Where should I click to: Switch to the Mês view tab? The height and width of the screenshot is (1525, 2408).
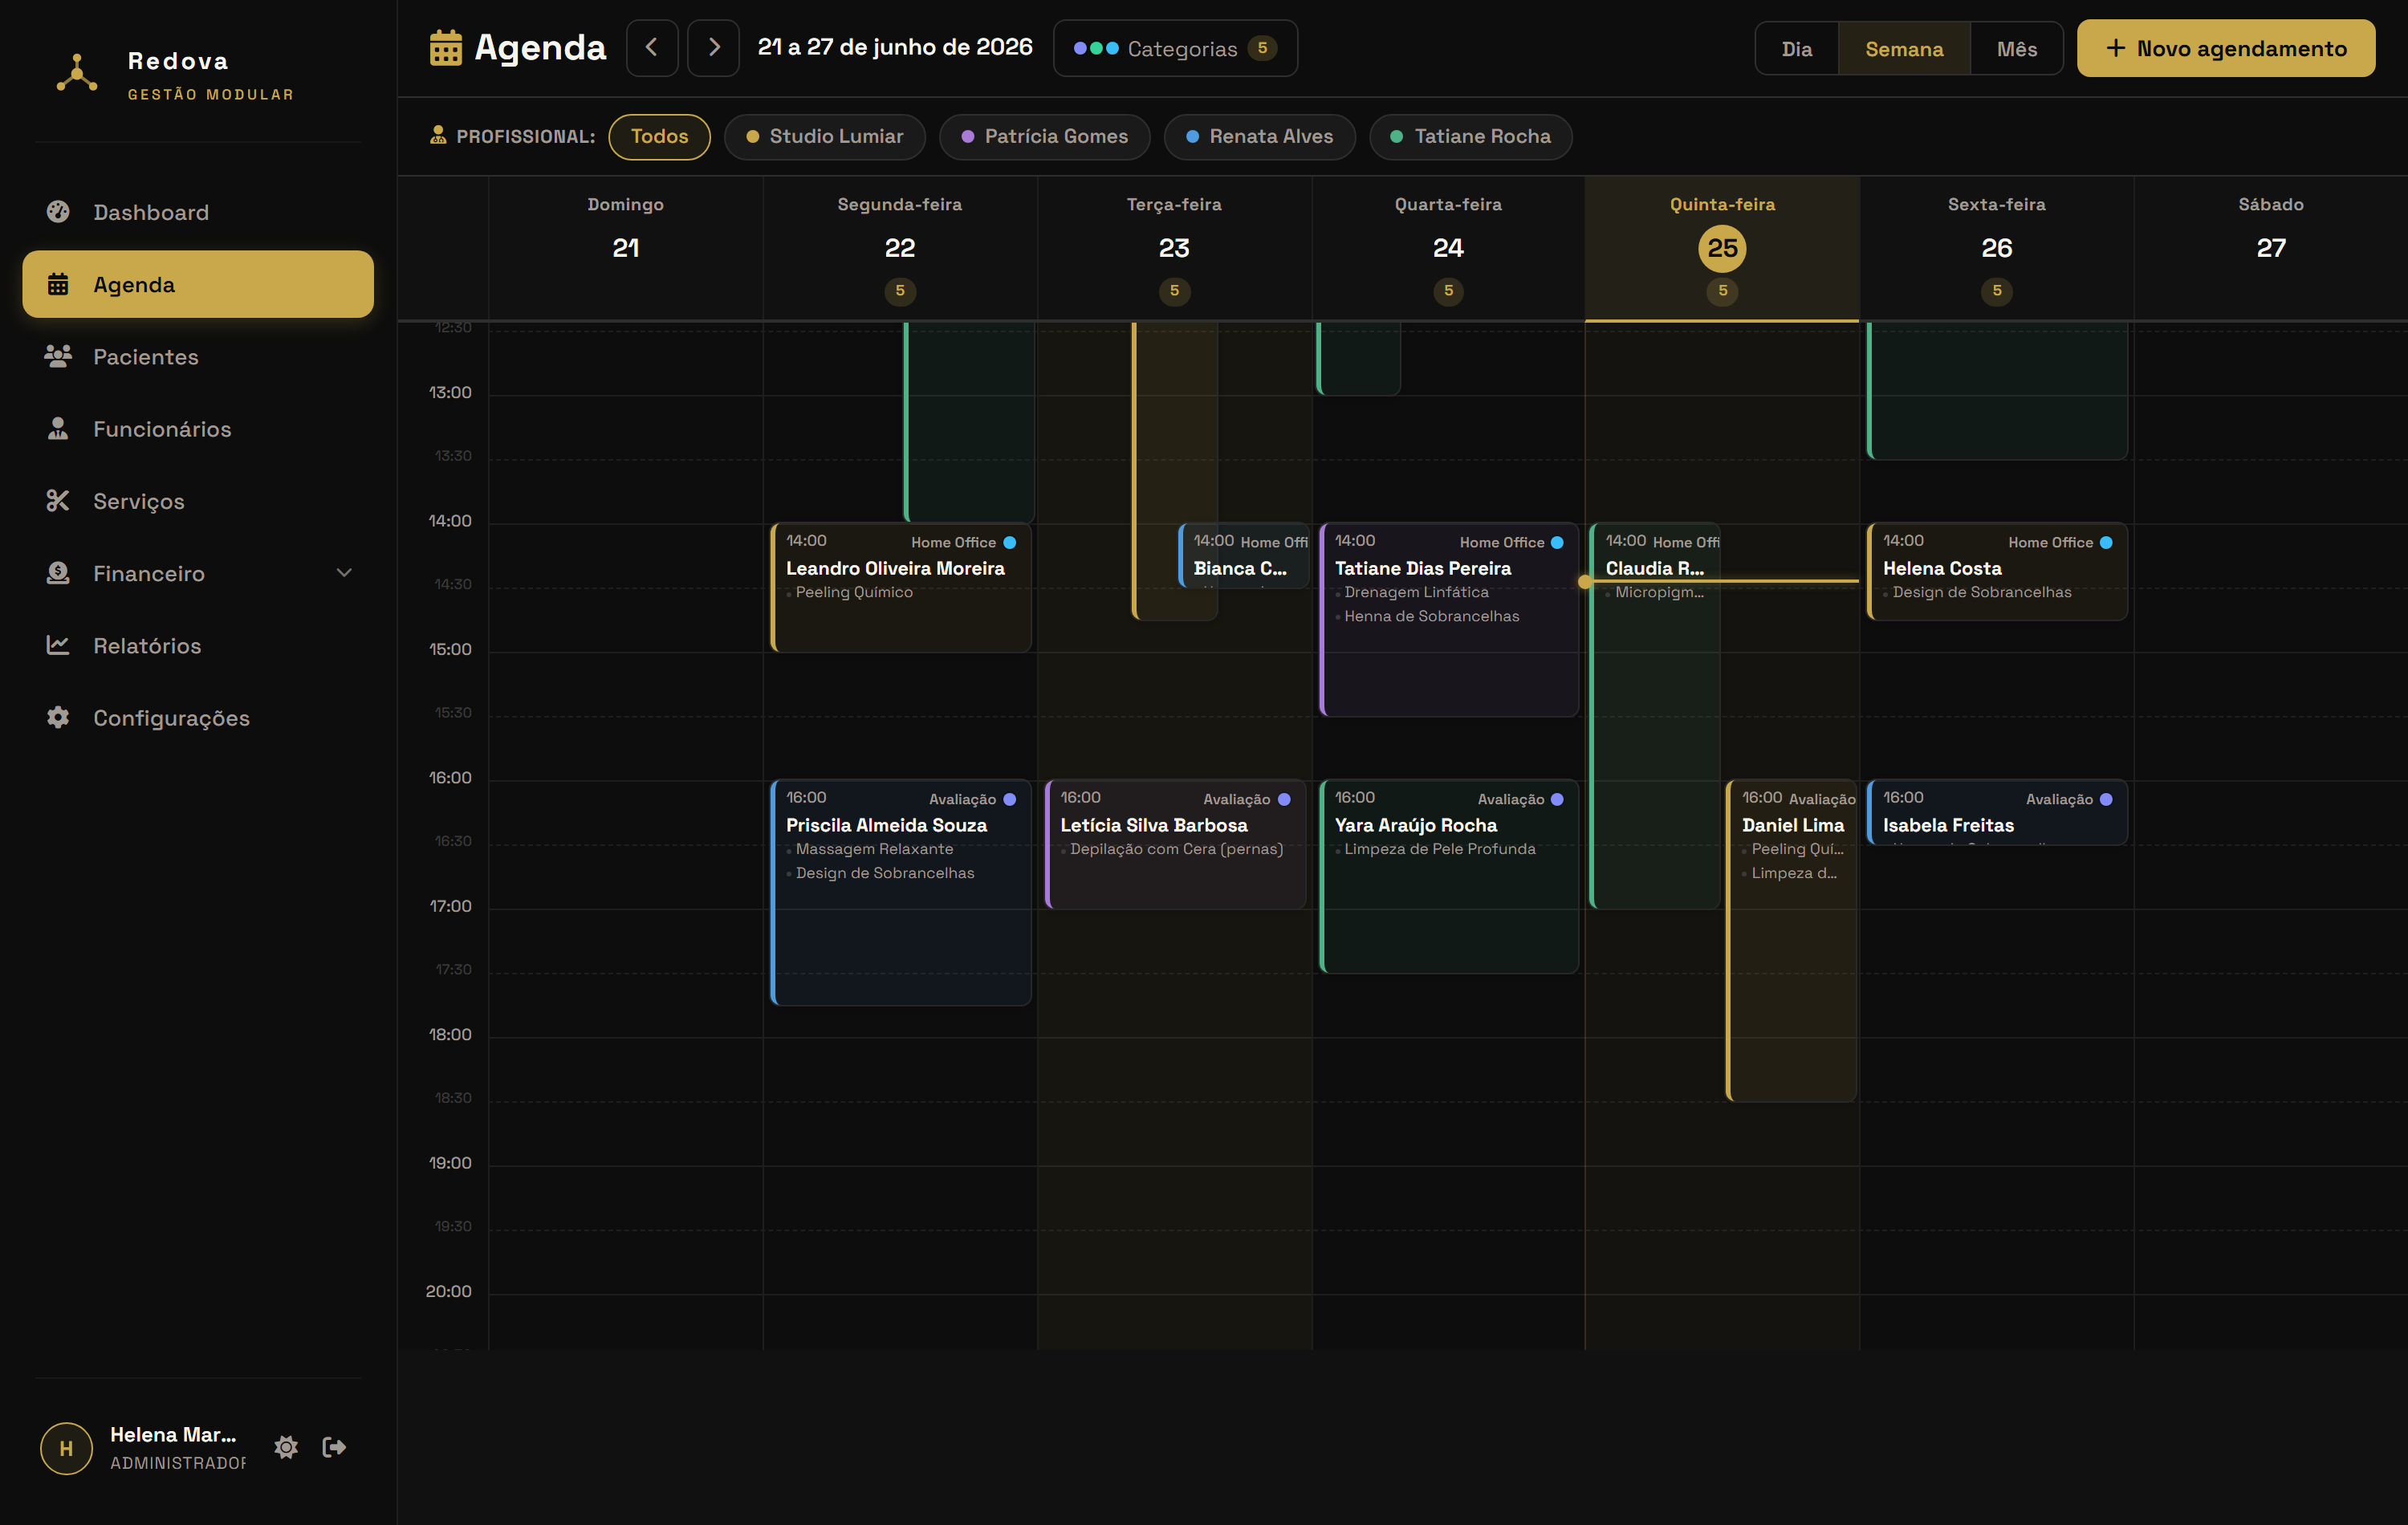pos(2016,48)
